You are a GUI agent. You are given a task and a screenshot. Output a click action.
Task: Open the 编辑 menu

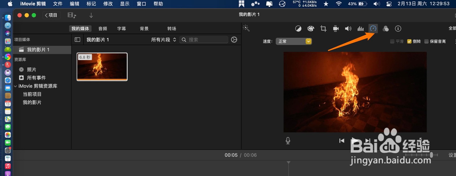pos(75,4)
